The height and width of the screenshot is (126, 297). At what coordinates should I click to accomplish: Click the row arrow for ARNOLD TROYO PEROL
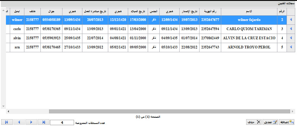pyautogui.click(x=290, y=47)
